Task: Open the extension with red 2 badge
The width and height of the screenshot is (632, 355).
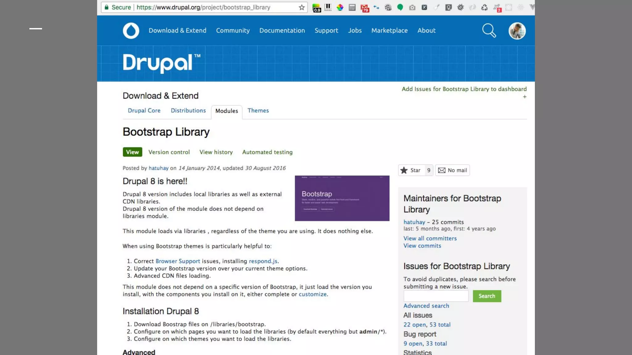Action: [497, 8]
